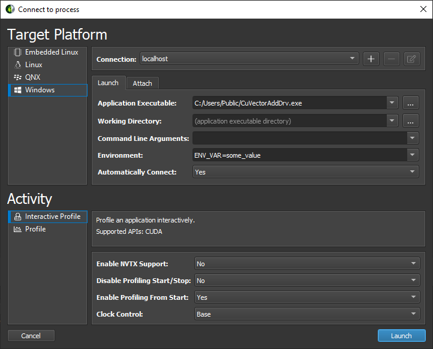433x349 pixels.
Task: Switch to the Launch tab
Action: 108,83
